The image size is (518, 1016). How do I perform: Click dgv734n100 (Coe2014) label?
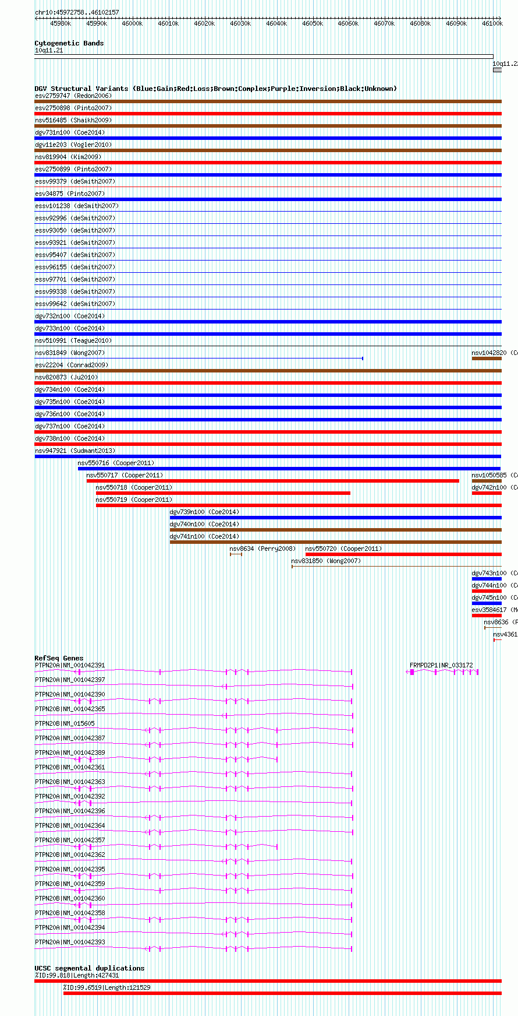click(70, 389)
